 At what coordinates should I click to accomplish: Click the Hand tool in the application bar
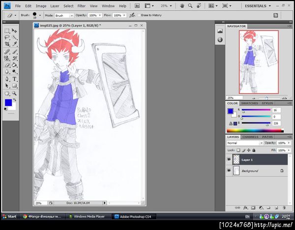(x=182, y=6)
